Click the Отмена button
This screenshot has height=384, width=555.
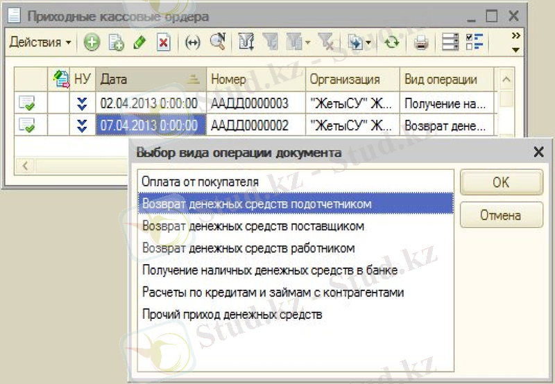(501, 215)
